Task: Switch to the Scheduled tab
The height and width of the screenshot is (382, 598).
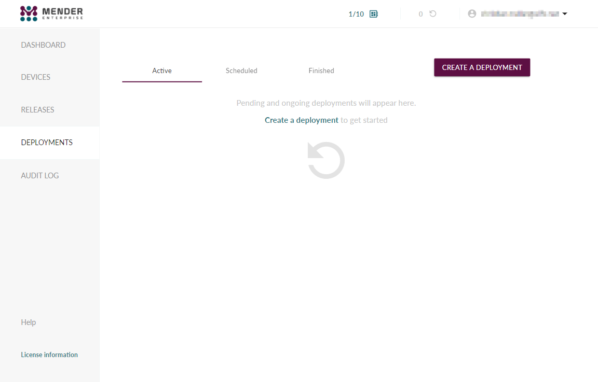Action: (x=241, y=70)
